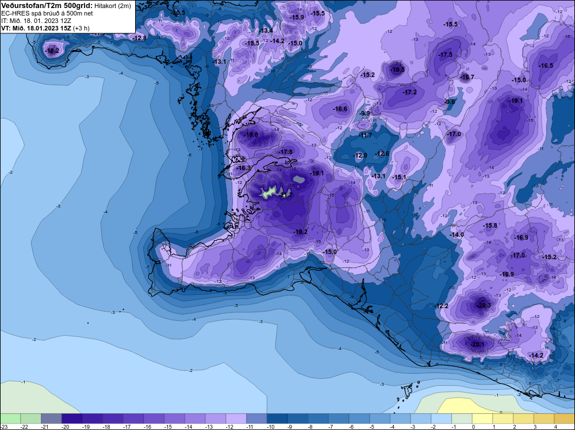Image resolution: width=575 pixels, height=430 pixels.
Task: Click the -17.5 temperature label
Action: (445, 55)
